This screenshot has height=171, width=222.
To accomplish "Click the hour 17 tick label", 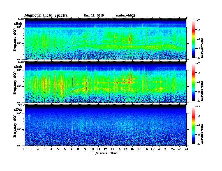I will click(x=139, y=149).
